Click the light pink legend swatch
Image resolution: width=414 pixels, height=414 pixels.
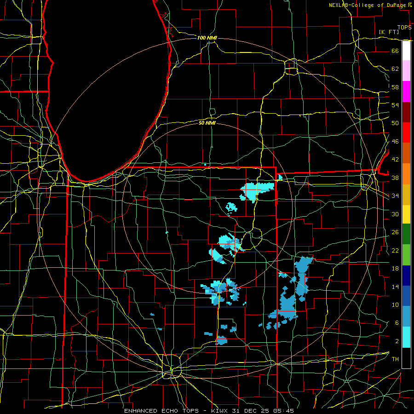[406, 71]
